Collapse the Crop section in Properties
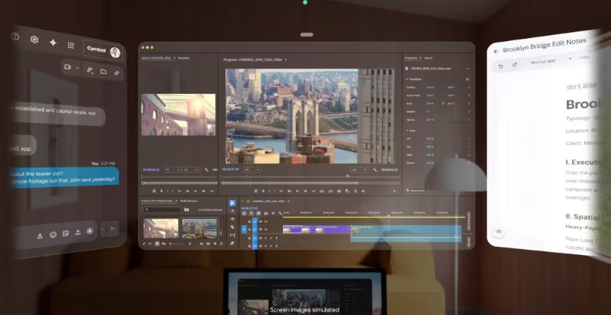 (x=407, y=130)
